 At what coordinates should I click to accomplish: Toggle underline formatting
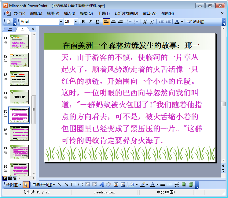(x=97, y=22)
